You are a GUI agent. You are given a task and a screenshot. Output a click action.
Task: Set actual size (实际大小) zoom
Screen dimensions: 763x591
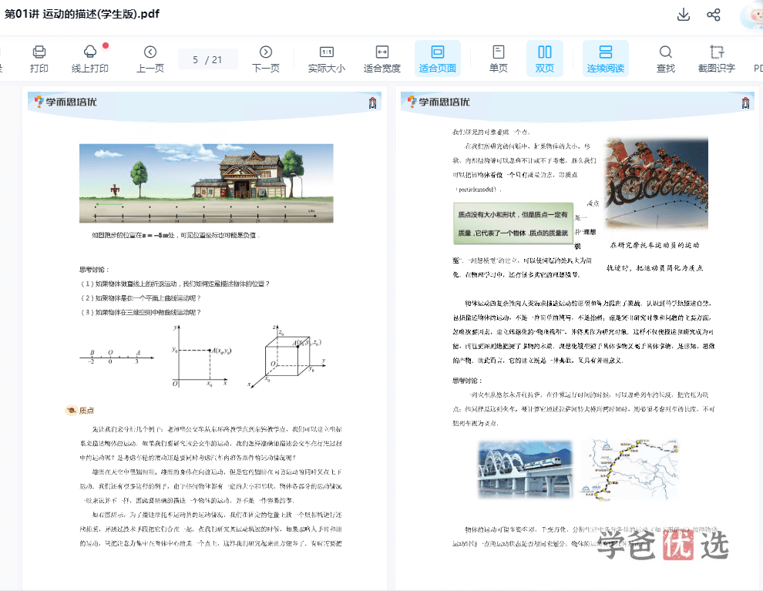pos(327,59)
